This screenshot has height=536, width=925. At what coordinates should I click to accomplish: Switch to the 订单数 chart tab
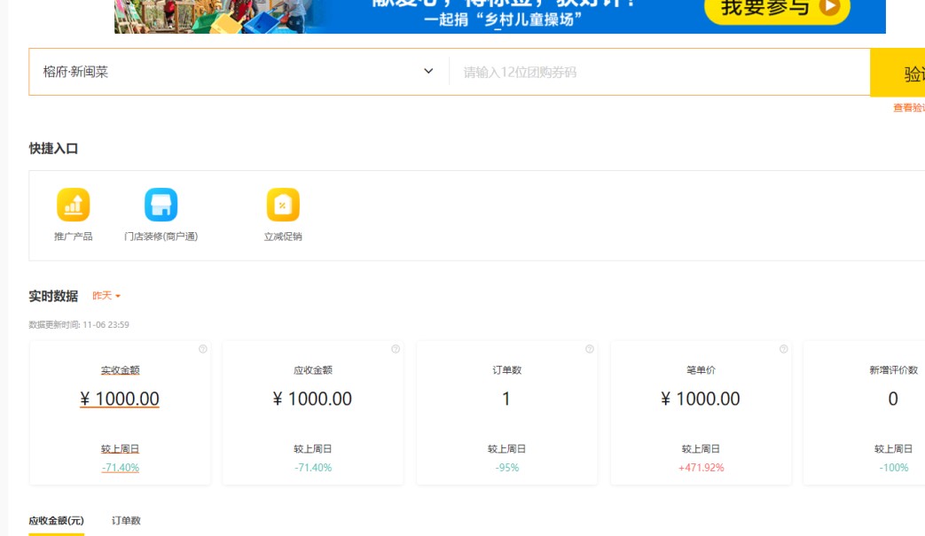pos(126,521)
